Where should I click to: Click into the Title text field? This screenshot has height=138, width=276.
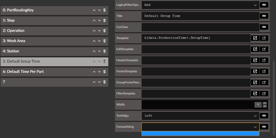coord(200,16)
